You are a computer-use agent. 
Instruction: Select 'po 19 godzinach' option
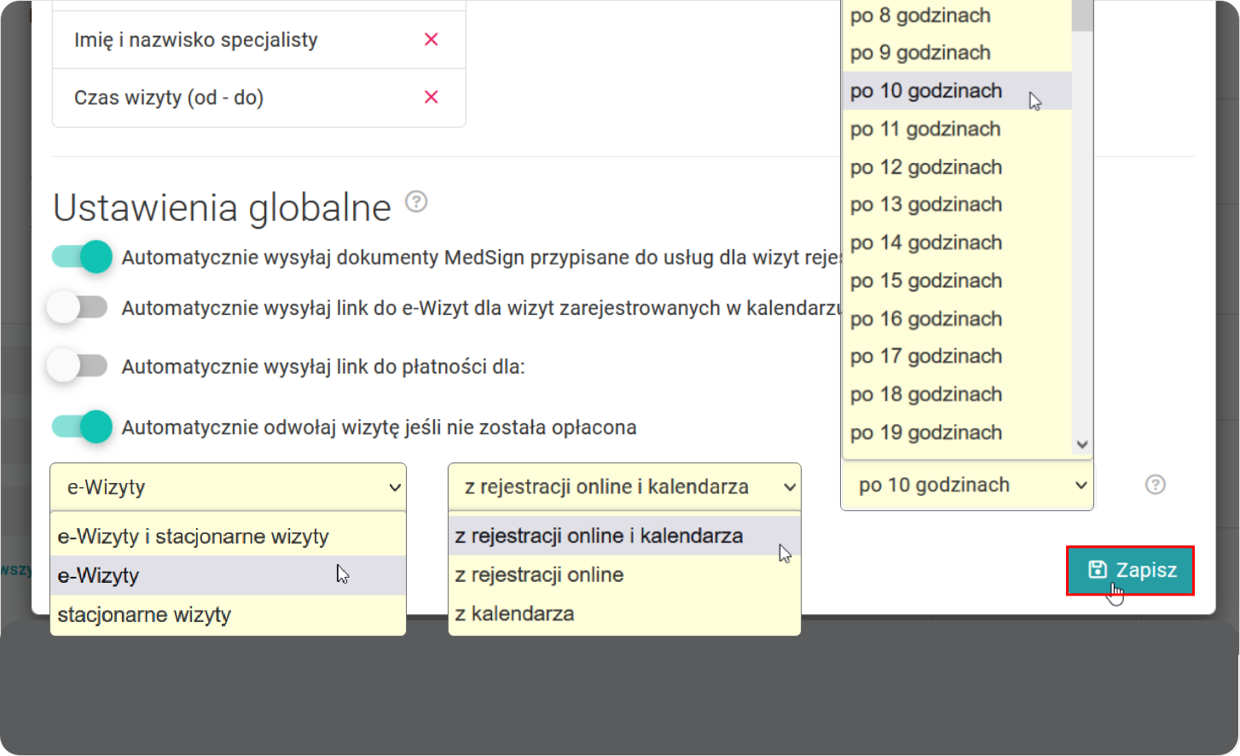click(x=957, y=433)
